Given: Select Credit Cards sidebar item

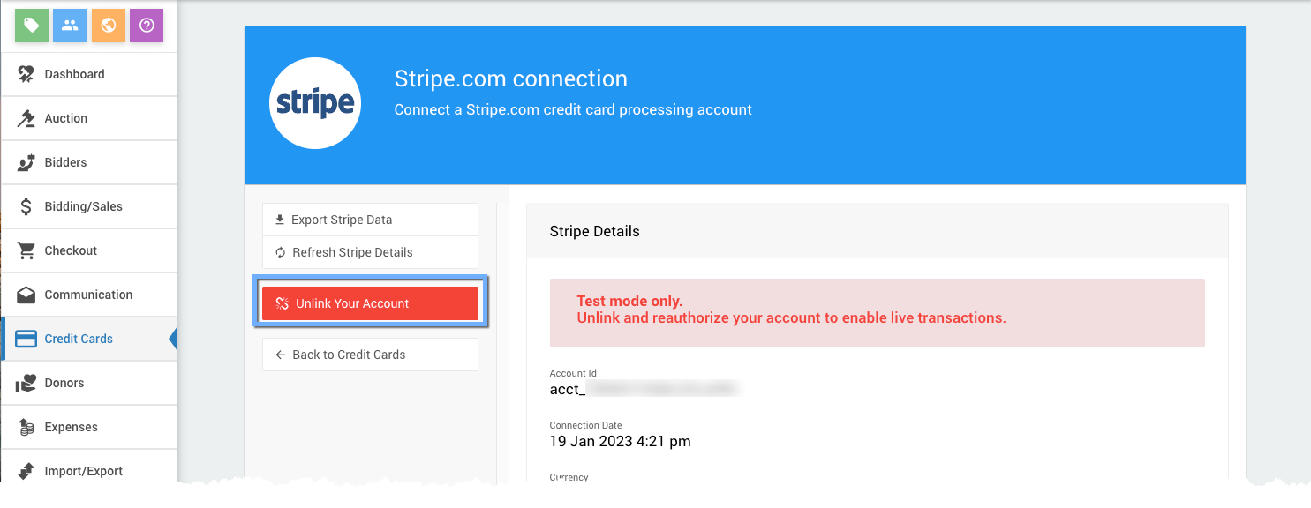Looking at the screenshot, I should [x=79, y=339].
